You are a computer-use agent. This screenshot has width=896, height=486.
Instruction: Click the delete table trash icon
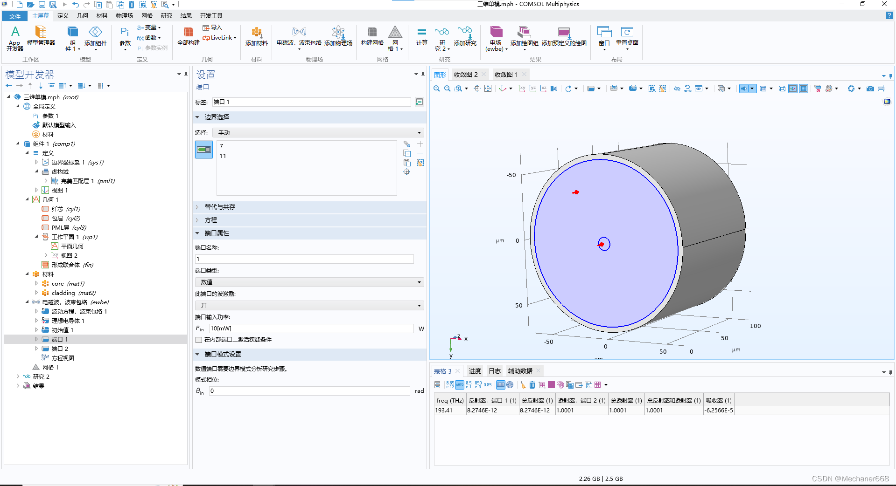532,385
